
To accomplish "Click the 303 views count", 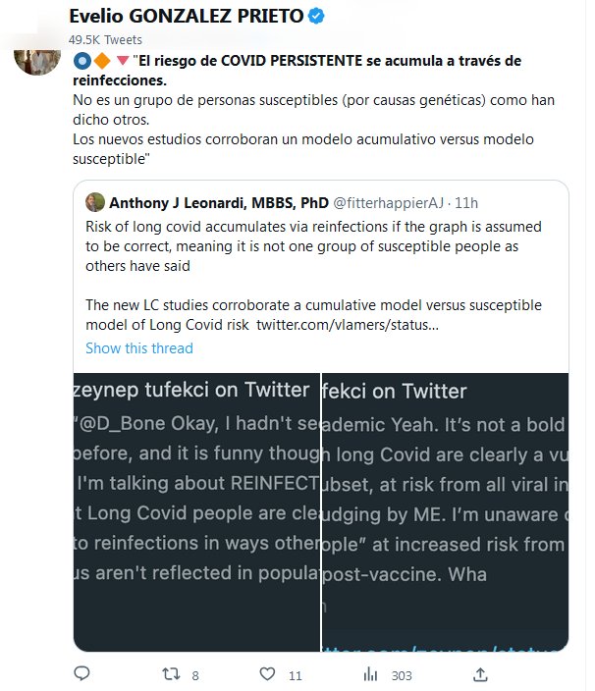I will click(402, 675).
